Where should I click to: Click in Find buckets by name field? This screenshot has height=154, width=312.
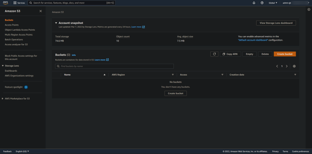(114, 66)
